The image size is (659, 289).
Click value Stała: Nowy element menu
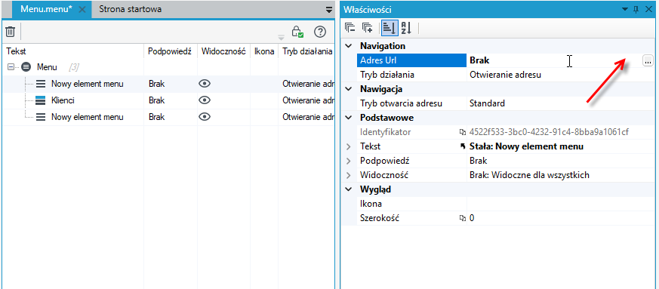pos(526,146)
